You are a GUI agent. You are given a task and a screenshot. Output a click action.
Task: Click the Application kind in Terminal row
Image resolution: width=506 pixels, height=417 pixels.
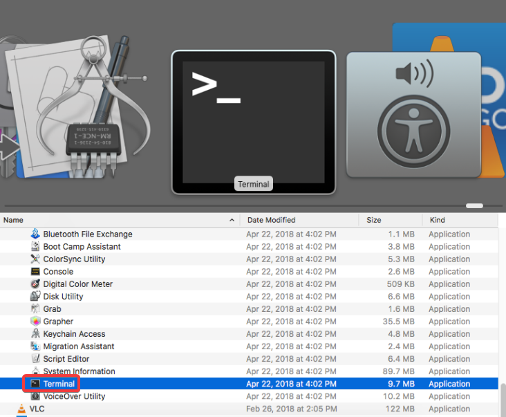449,384
